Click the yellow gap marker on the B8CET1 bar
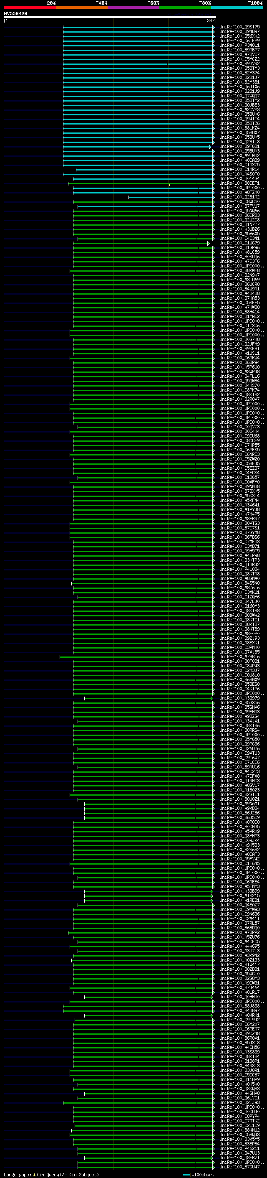This screenshot has height=1178, width=267. [169, 185]
